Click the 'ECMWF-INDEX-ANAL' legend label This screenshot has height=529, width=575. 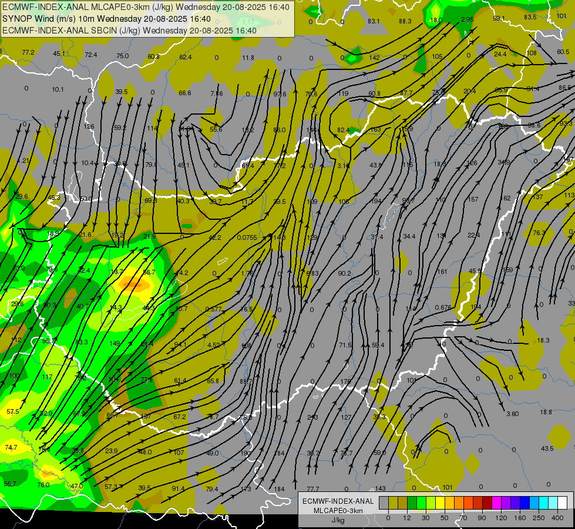pyautogui.click(x=338, y=501)
